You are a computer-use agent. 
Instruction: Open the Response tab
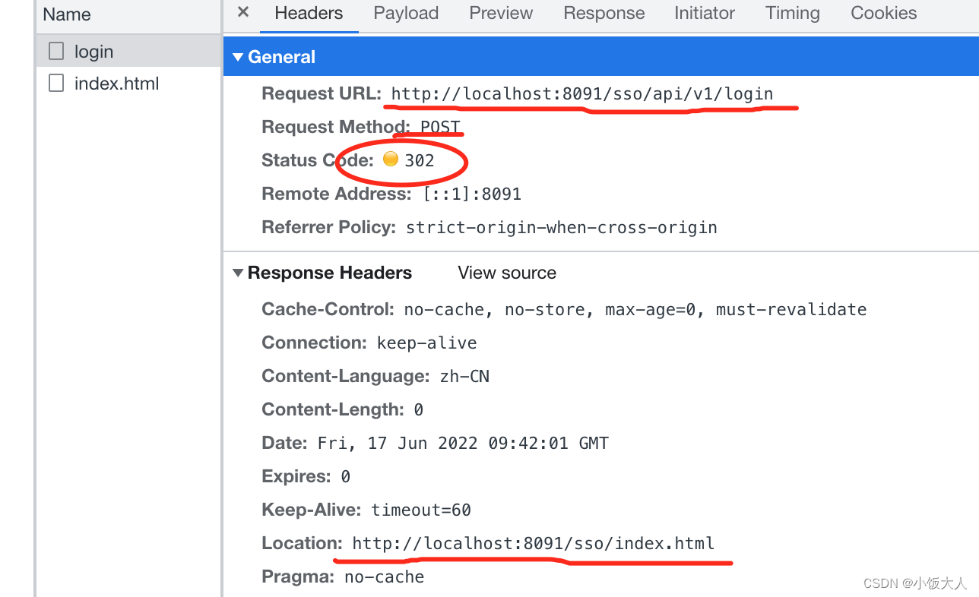604,14
